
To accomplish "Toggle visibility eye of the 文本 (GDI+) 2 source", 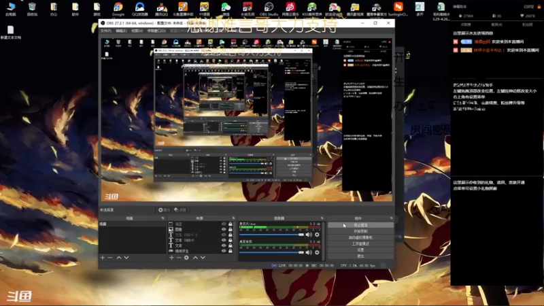I will coord(224,235).
